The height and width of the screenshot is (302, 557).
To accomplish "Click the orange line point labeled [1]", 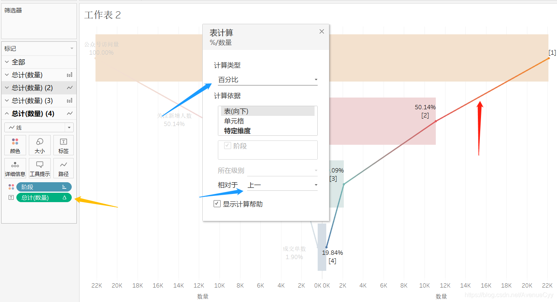I will pyautogui.click(x=548, y=58).
